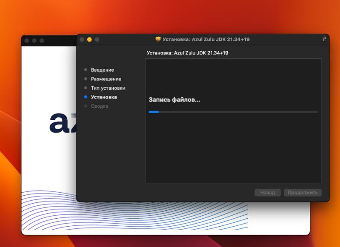Select the Тип установки step

(108, 88)
